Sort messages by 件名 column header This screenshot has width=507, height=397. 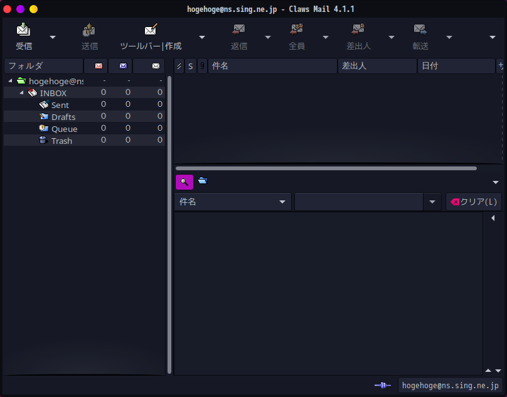pos(272,66)
